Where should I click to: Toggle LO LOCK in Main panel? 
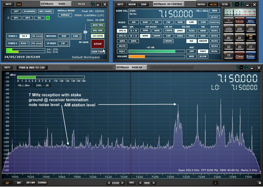[x=98, y=36]
